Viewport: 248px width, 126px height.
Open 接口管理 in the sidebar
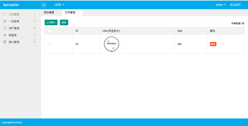pyautogui.click(x=20, y=42)
